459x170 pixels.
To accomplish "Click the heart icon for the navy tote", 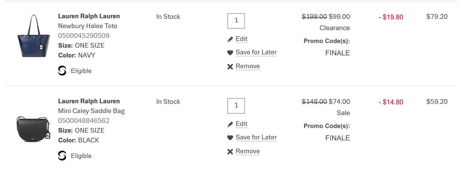I will [230, 53].
